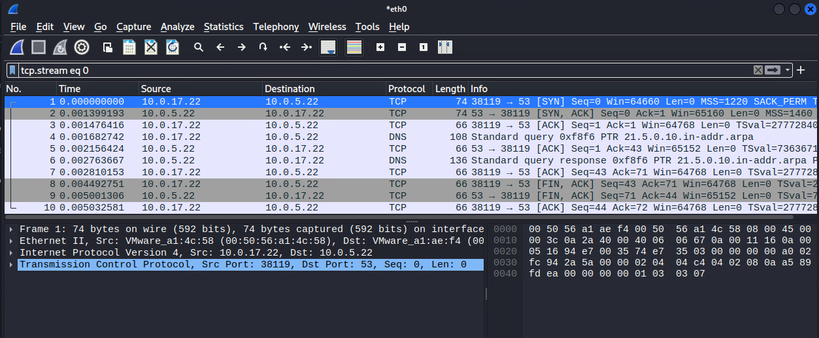The height and width of the screenshot is (338, 819).
Task: Open the Statistics menu
Action: point(224,27)
